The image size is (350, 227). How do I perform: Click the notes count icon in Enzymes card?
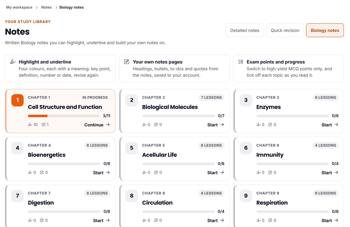(x=270, y=124)
